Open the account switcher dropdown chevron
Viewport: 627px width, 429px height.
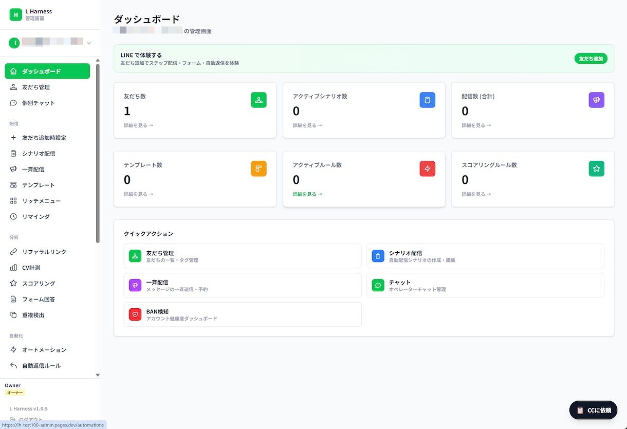point(89,43)
